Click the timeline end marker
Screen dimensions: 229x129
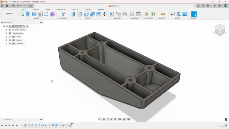tap(72, 125)
